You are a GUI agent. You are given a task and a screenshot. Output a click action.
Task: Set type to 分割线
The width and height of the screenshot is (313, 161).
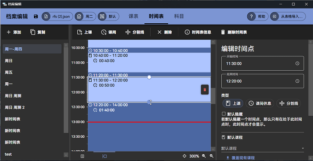point(289,103)
